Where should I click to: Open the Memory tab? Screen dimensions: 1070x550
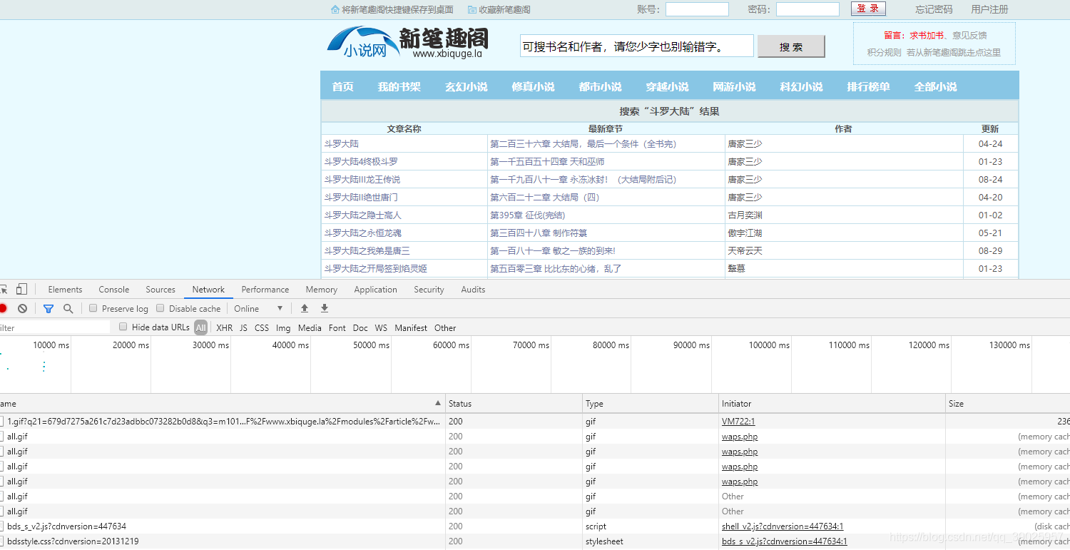click(322, 289)
